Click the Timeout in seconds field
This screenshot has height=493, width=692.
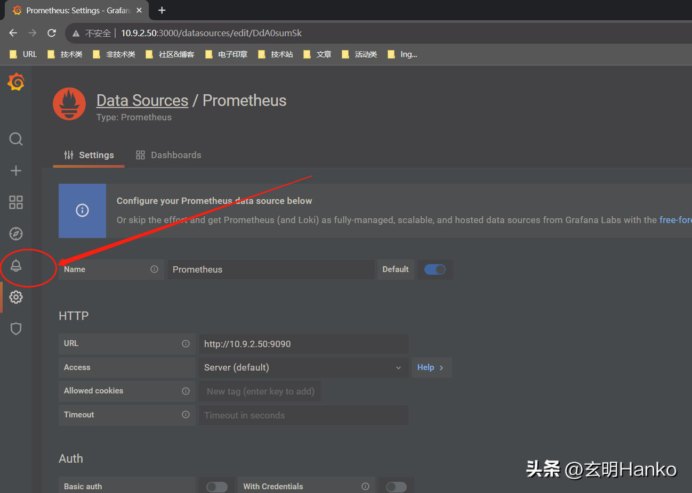coord(303,415)
